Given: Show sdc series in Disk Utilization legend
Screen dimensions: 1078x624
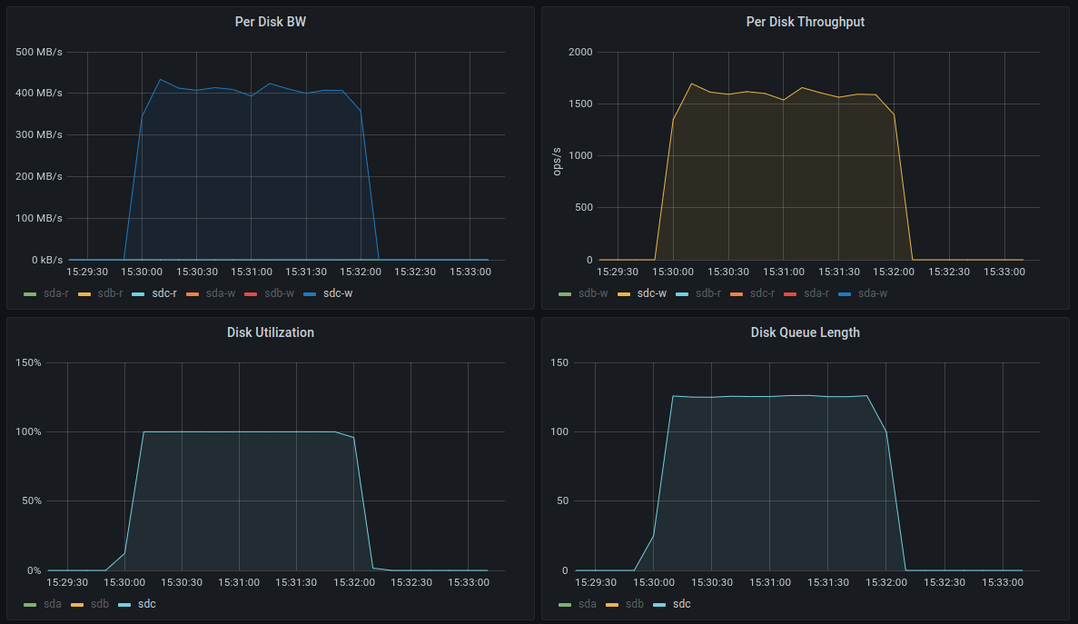Looking at the screenshot, I should point(147,604).
